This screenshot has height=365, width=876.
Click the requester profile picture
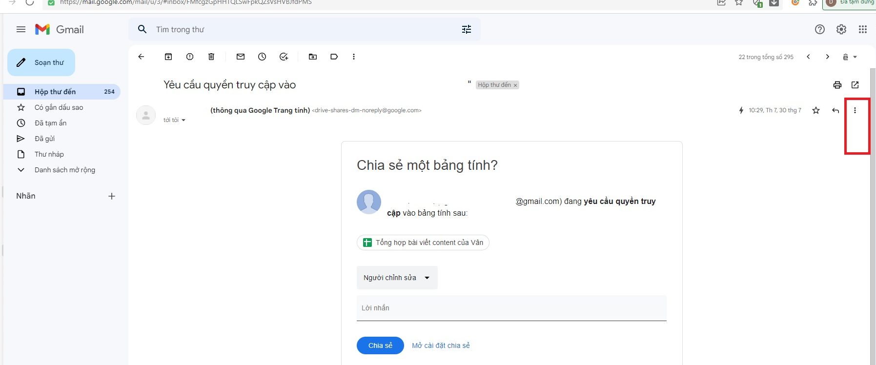pos(369,202)
